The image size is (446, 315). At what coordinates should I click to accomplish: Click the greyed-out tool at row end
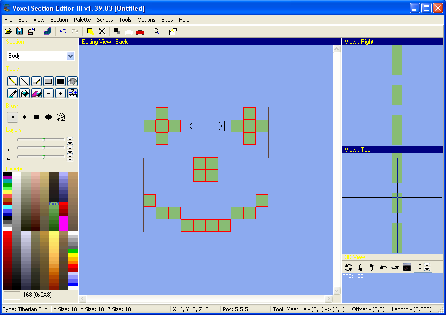pyautogui.click(x=72, y=81)
